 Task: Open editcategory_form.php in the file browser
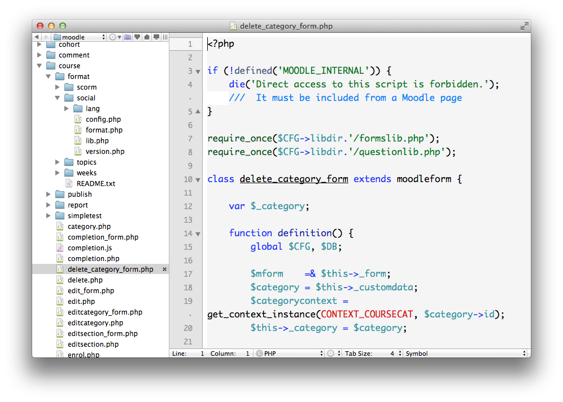click(105, 312)
